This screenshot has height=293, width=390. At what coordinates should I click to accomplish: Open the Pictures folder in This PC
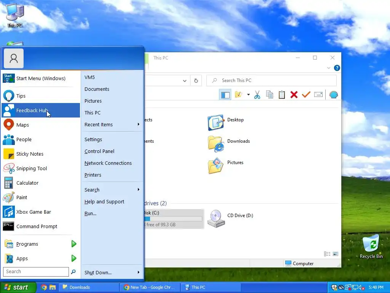[x=226, y=165]
